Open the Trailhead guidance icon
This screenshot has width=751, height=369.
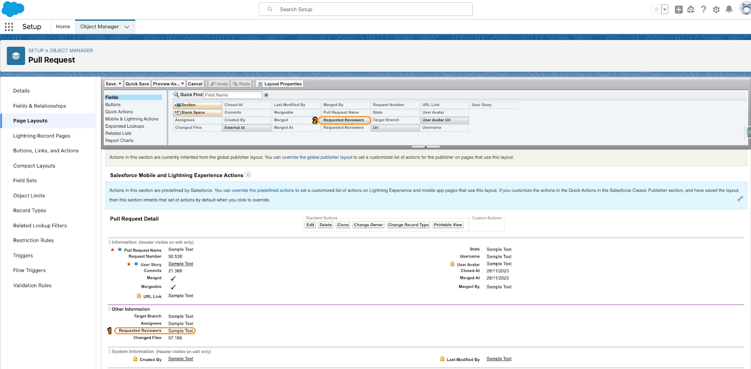(x=691, y=9)
